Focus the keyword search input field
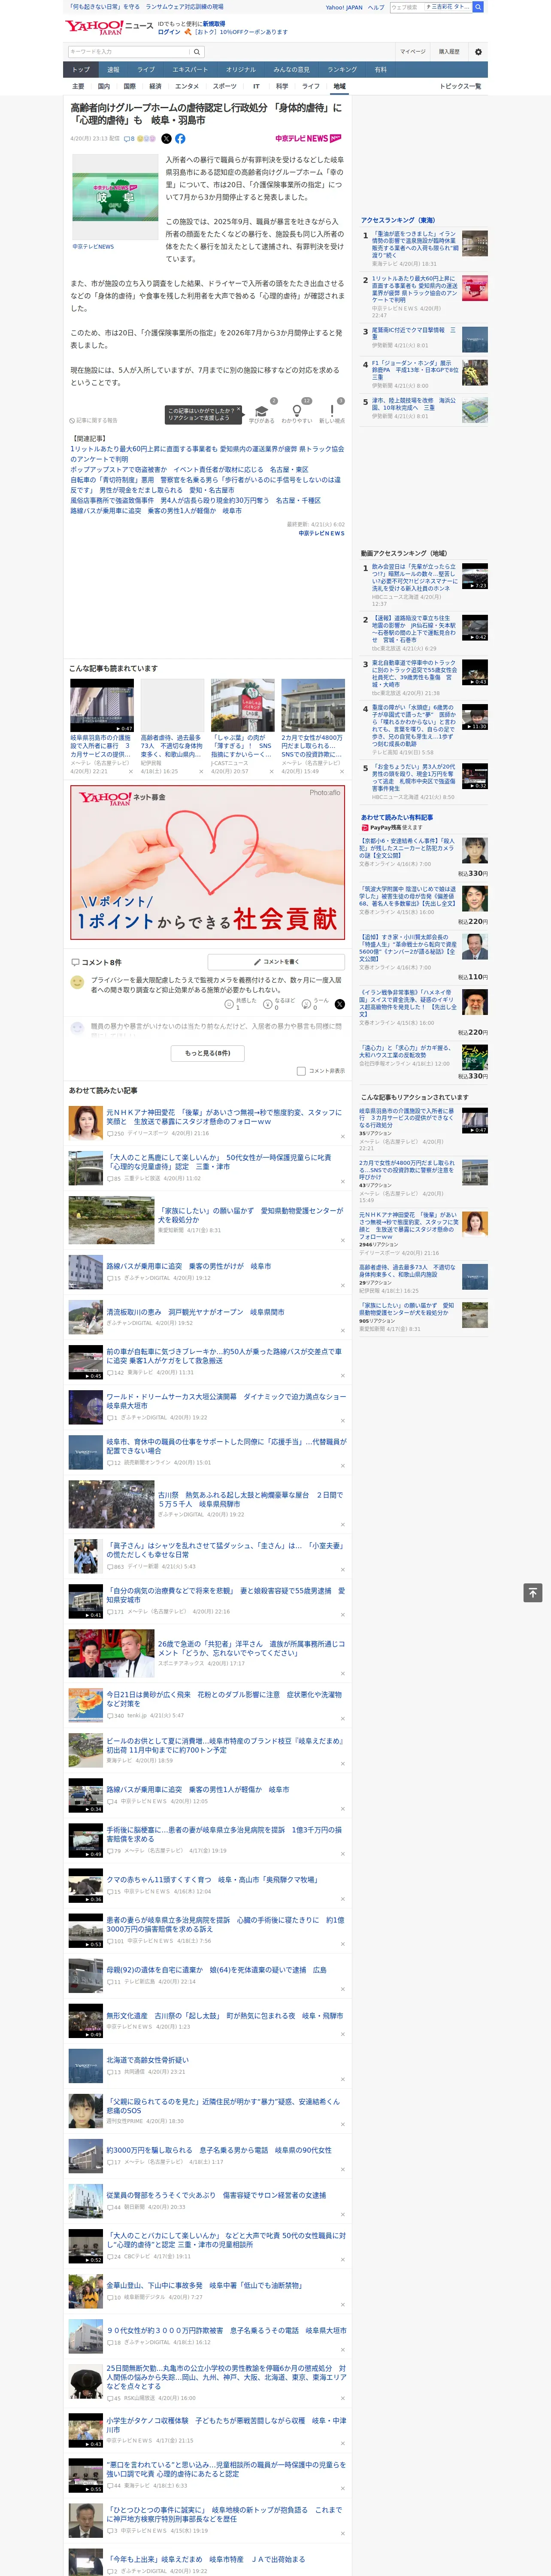Image resolution: width=551 pixels, height=2576 pixels. 129,52
